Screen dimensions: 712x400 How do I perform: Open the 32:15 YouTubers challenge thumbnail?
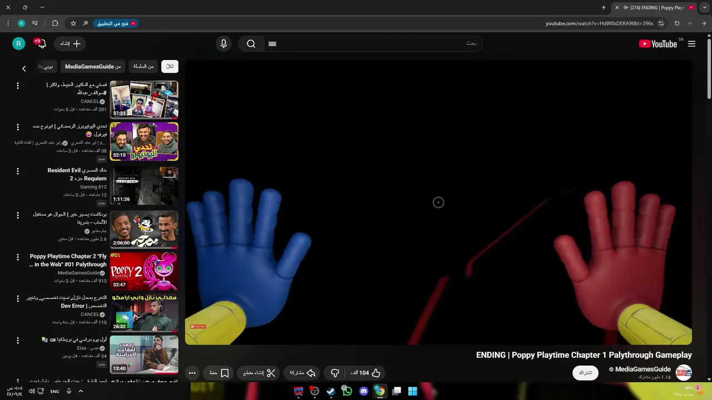144,142
